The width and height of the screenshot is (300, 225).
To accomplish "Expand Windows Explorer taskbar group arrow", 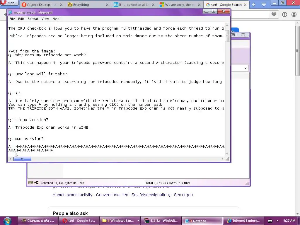I will pyautogui.click(x=138, y=221).
